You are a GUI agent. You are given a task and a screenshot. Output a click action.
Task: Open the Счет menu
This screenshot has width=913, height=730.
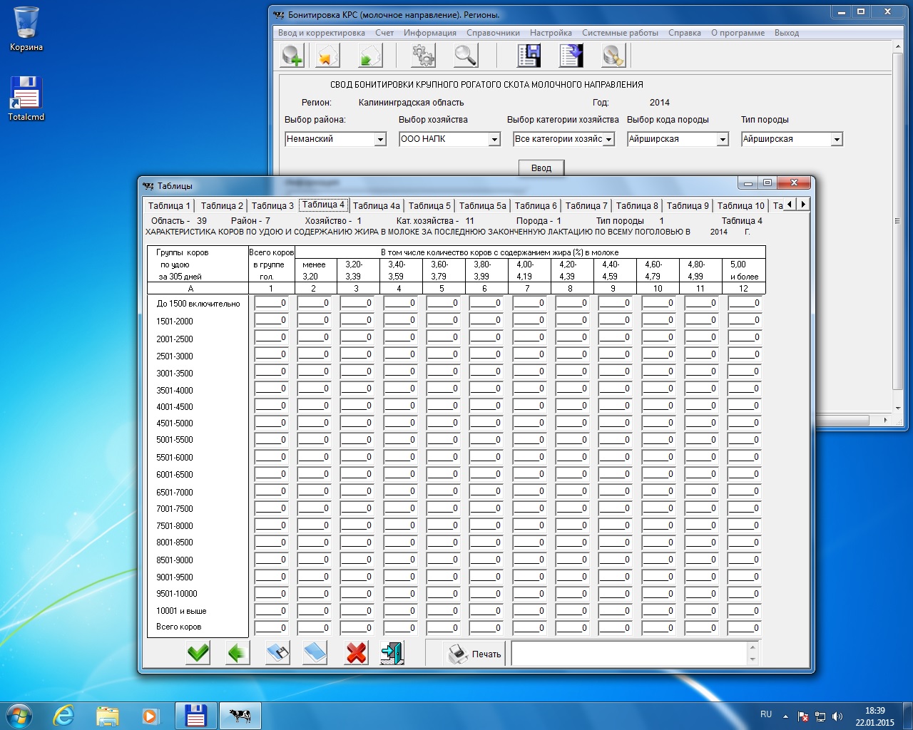pyautogui.click(x=384, y=33)
